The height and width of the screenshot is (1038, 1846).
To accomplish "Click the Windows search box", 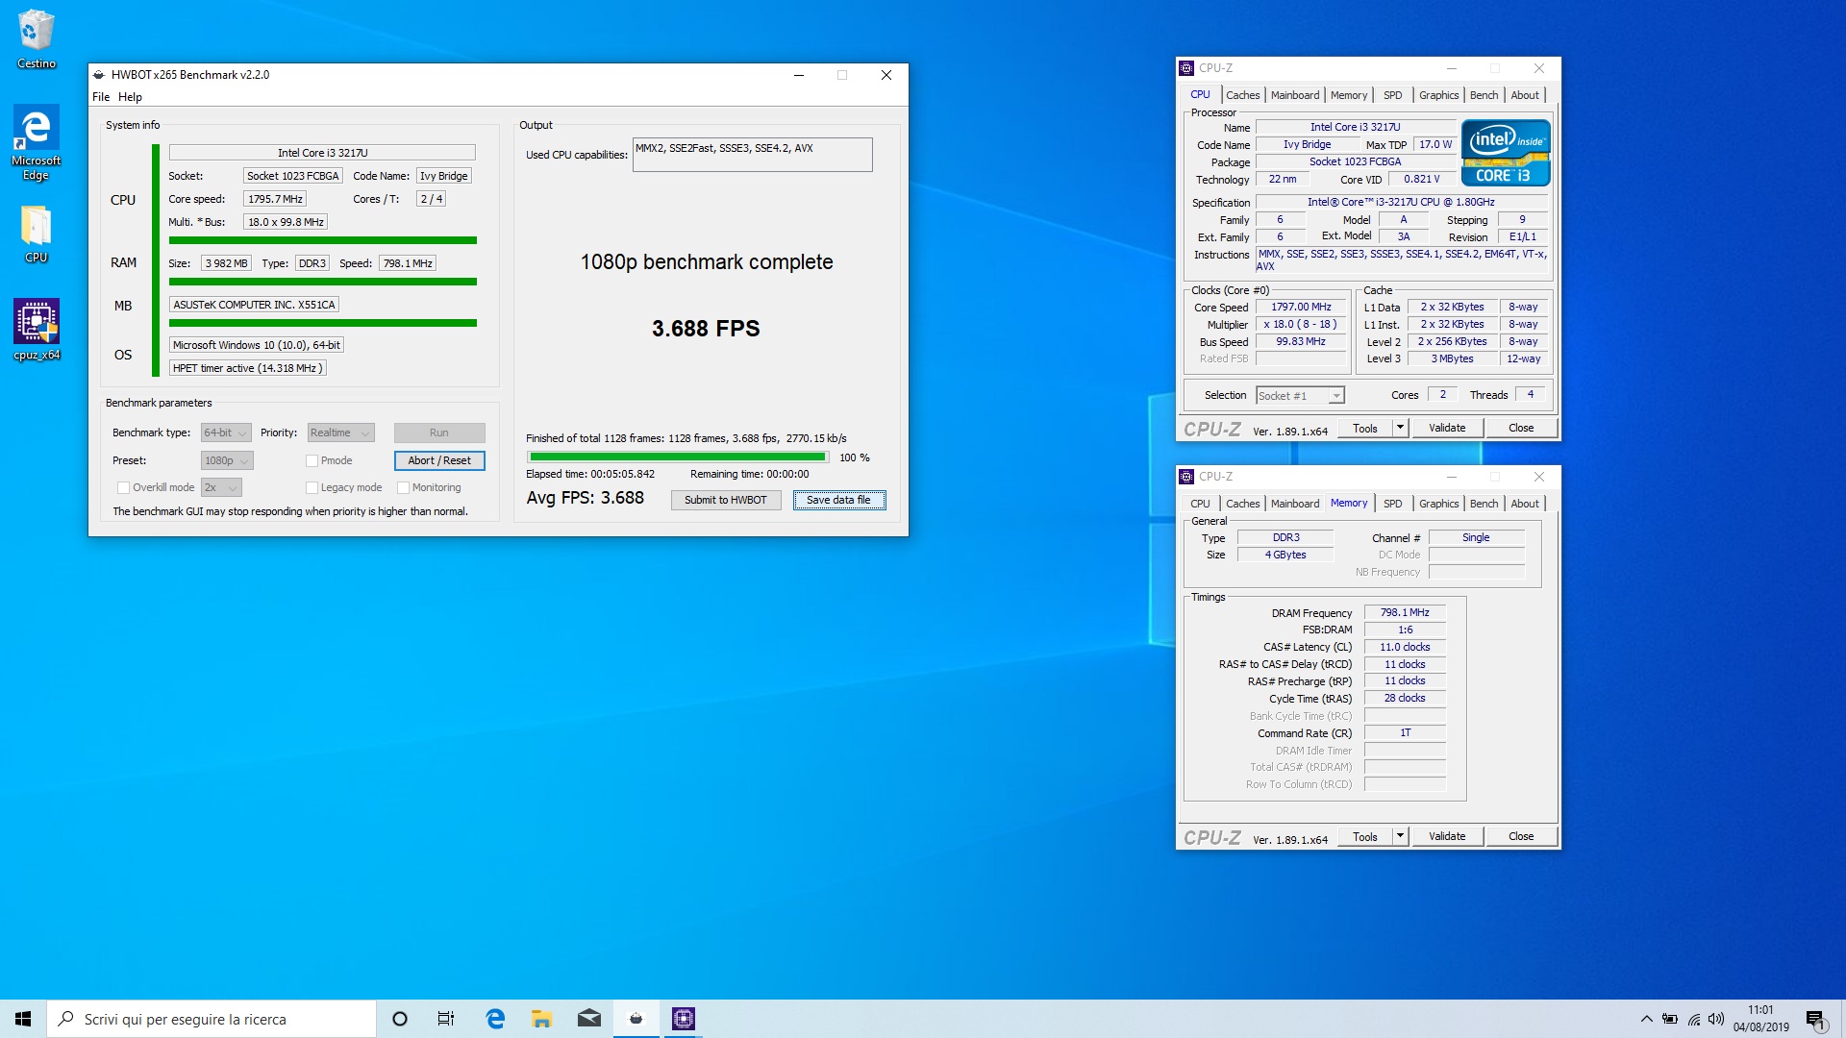I will click(212, 1019).
